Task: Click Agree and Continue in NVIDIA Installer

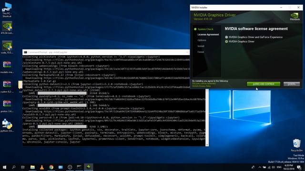Action: (x=264, y=84)
